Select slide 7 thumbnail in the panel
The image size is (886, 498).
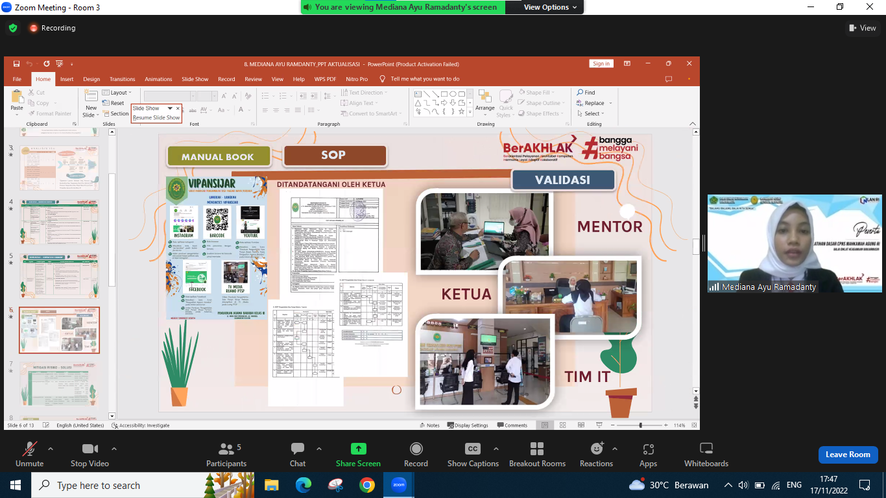(x=59, y=384)
